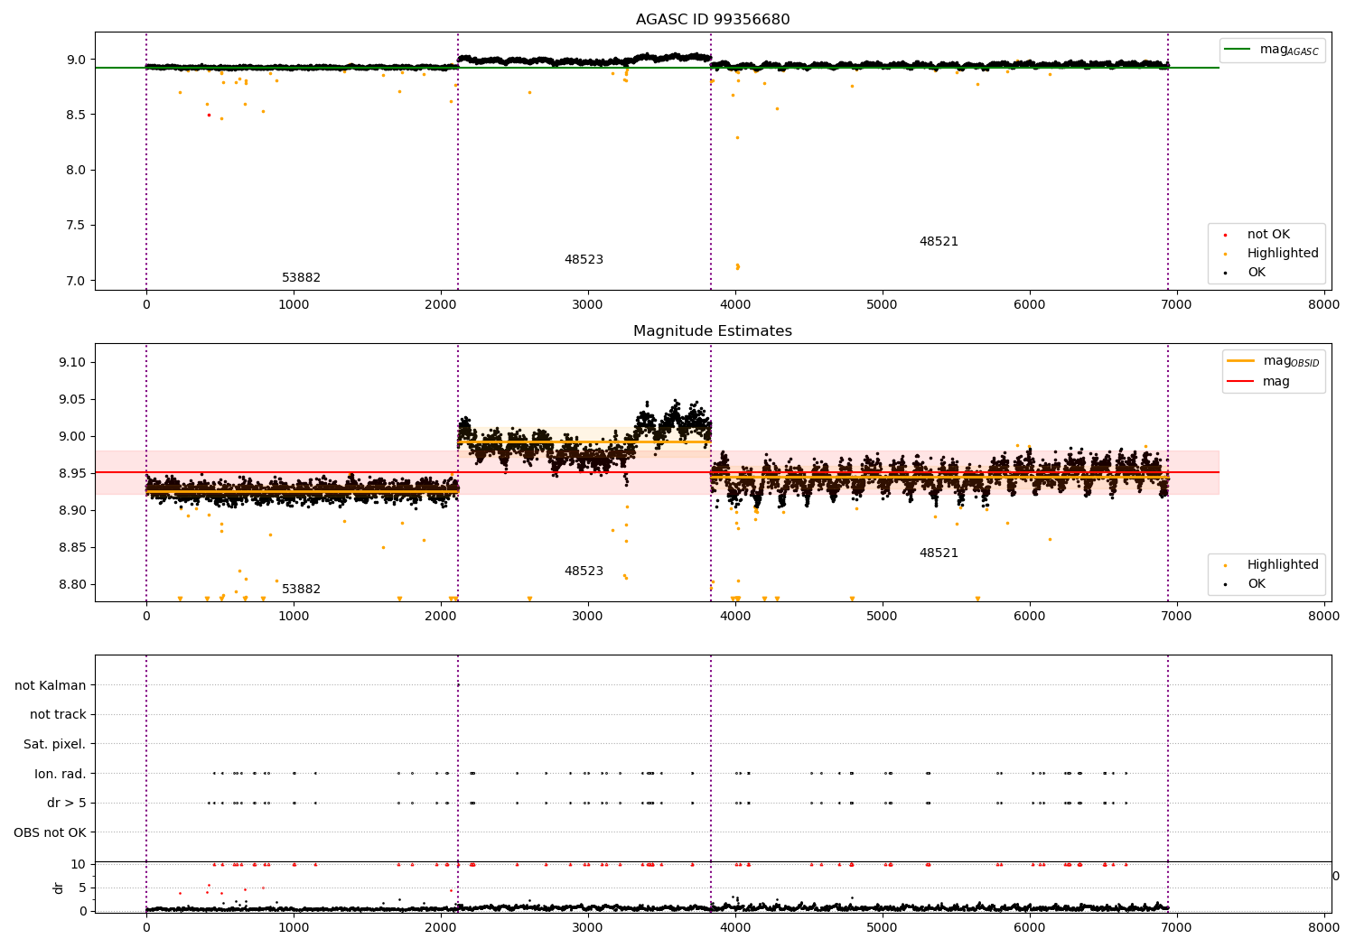Image resolution: width=1355 pixels, height=948 pixels.
Task: Click the 10 tick label on the dr axis
Action: point(79,865)
